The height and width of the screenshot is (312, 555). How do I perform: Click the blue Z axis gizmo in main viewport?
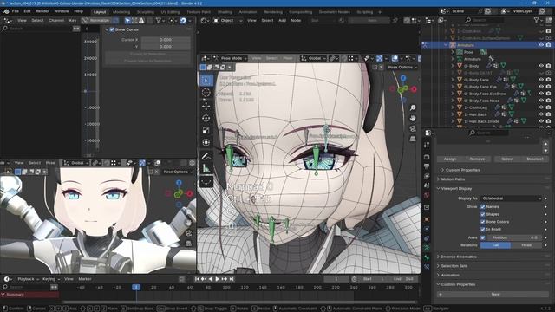(x=403, y=78)
